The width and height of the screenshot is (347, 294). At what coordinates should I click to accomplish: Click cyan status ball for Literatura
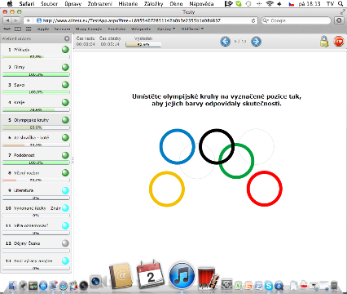(x=65, y=190)
